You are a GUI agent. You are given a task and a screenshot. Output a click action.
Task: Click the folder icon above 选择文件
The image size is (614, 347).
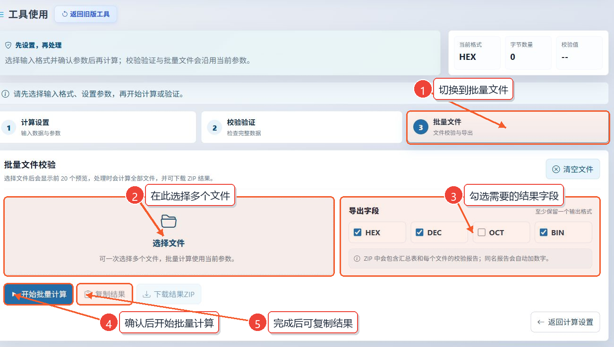click(169, 221)
